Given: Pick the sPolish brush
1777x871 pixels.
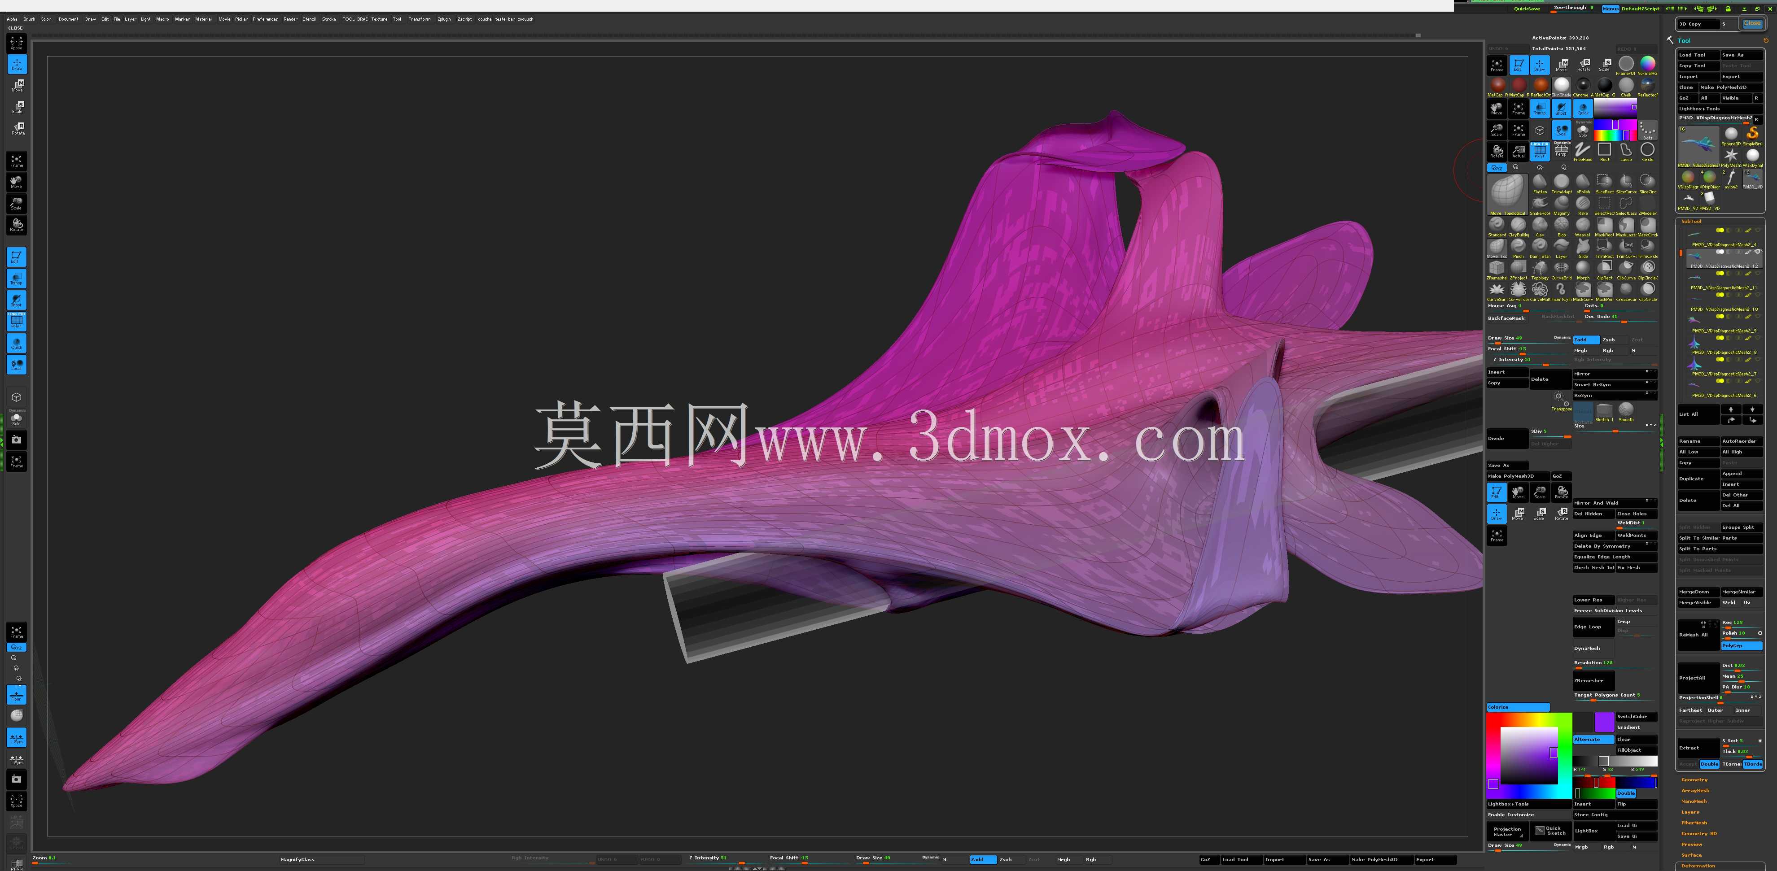Looking at the screenshot, I should click(x=1583, y=184).
